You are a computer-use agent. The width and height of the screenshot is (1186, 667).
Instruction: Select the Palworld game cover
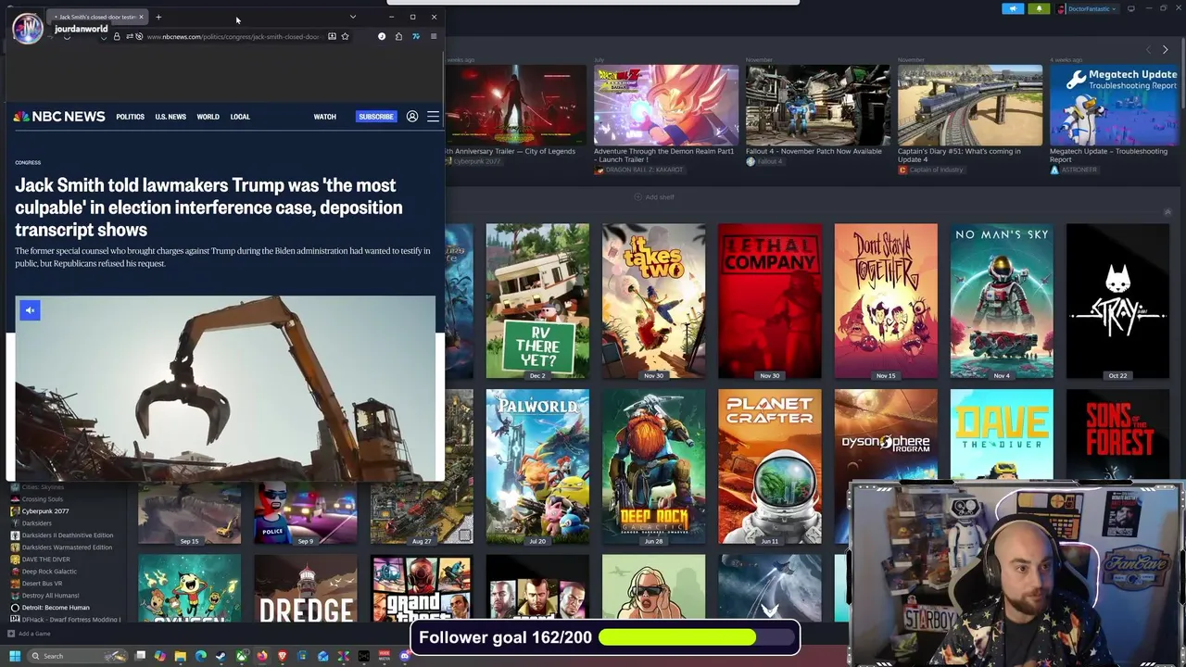537,466
